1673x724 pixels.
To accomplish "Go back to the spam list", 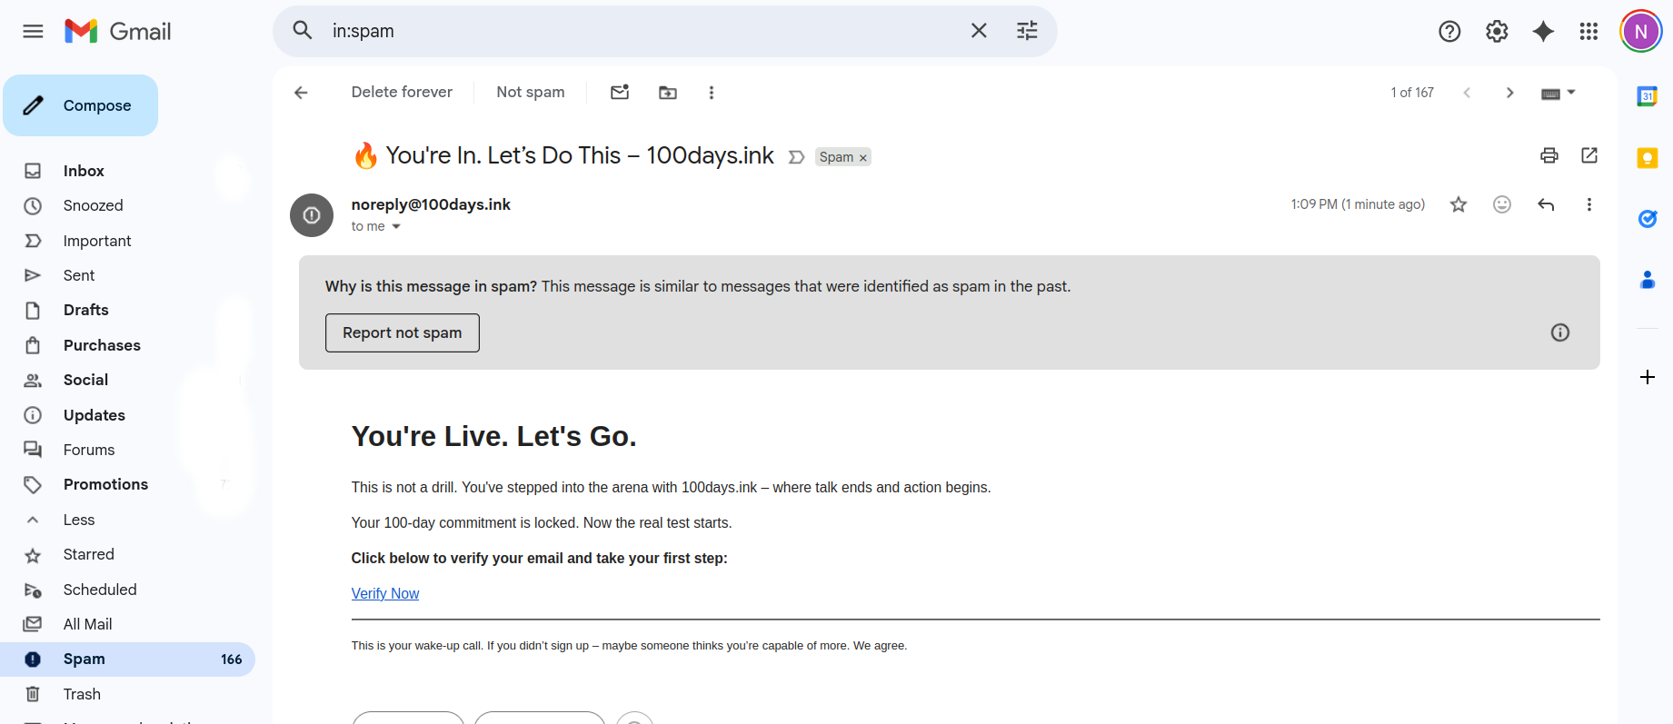I will tap(301, 93).
